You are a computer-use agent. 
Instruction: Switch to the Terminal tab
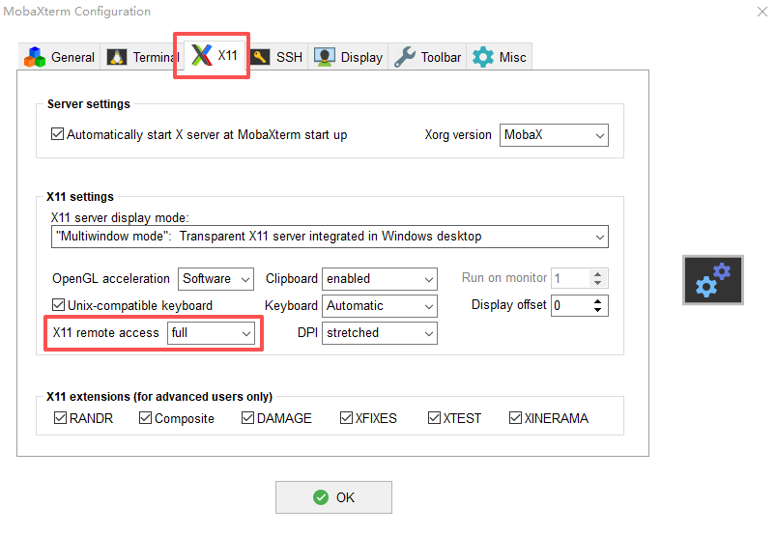tap(140, 57)
